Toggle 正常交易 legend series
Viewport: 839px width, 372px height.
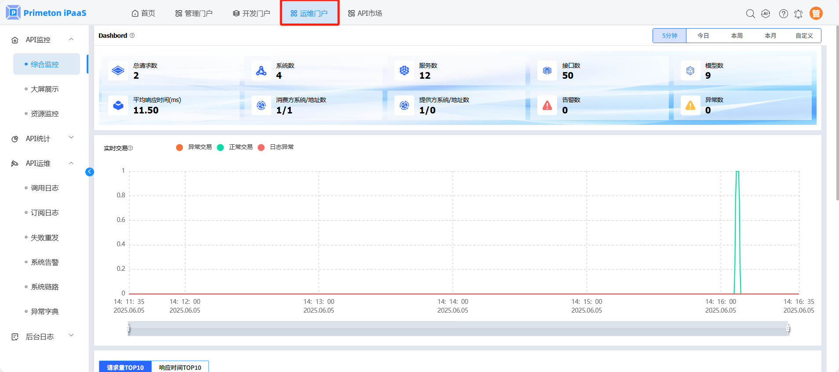235,147
